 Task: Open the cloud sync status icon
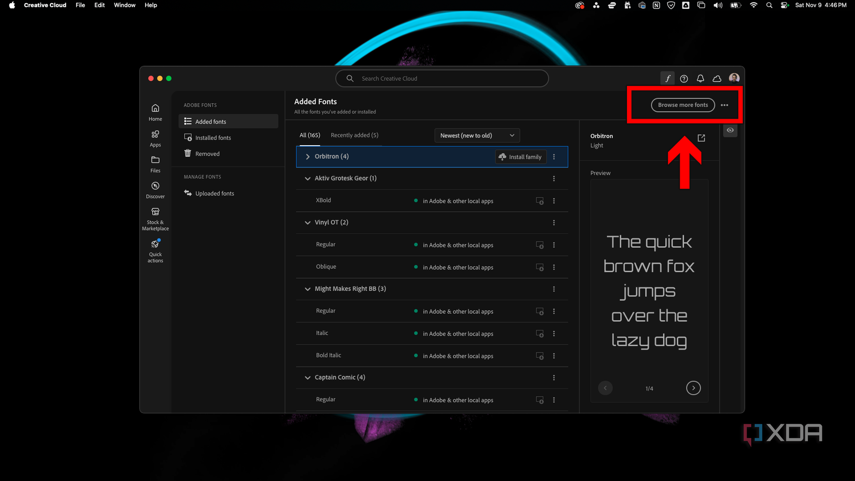pos(717,78)
